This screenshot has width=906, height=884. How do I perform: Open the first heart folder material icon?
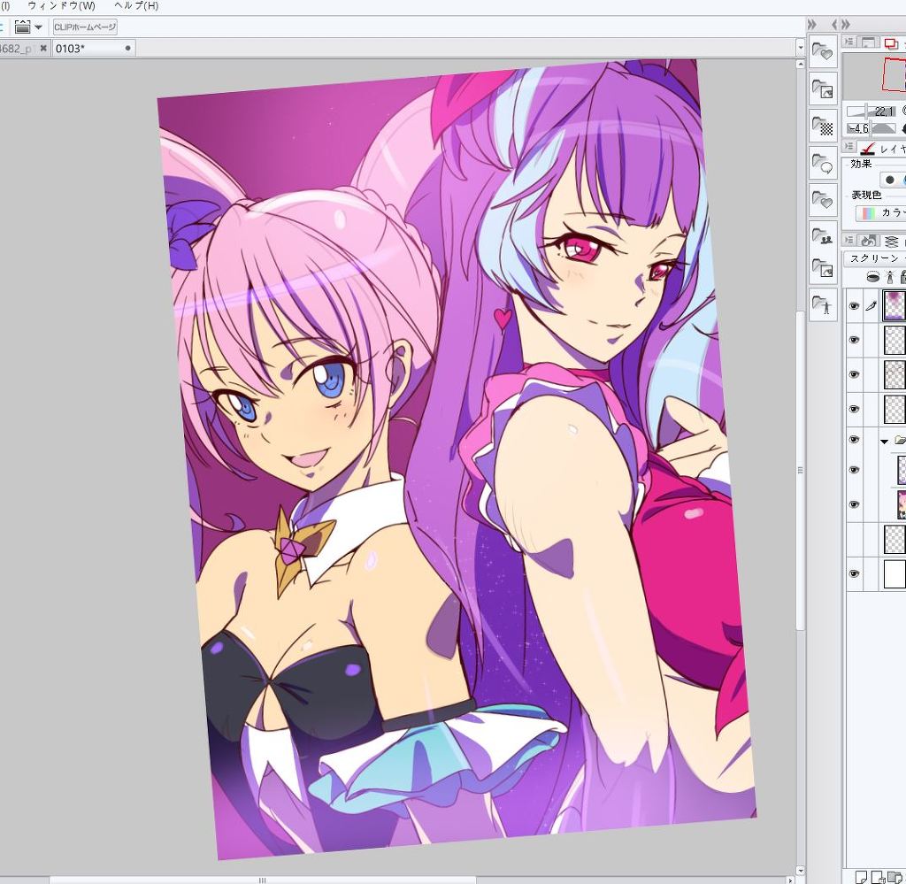click(823, 52)
